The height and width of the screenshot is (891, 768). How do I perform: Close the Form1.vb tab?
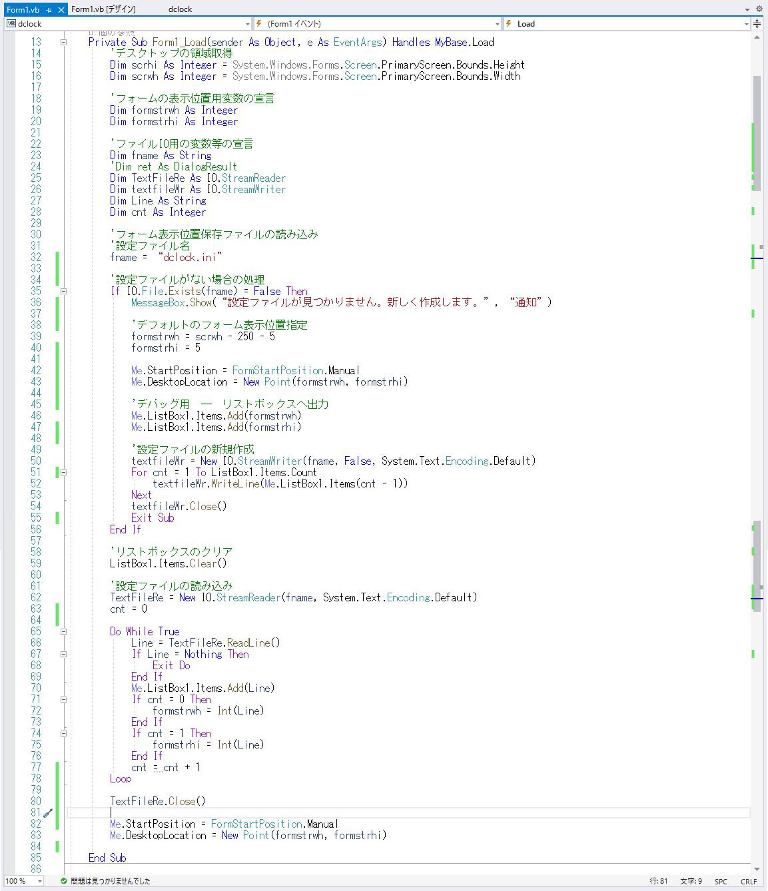(x=61, y=10)
